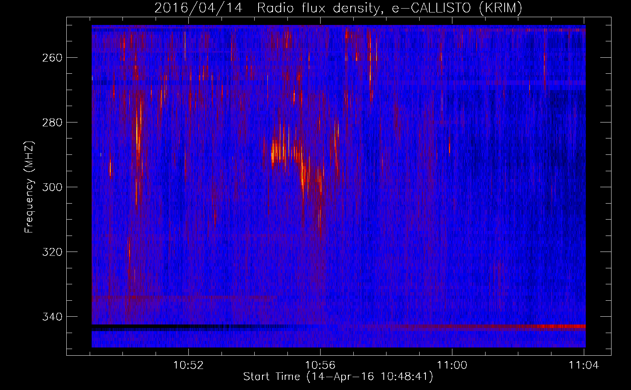Click the 340 frequency tick label
631x390 pixels.
pyautogui.click(x=52, y=317)
